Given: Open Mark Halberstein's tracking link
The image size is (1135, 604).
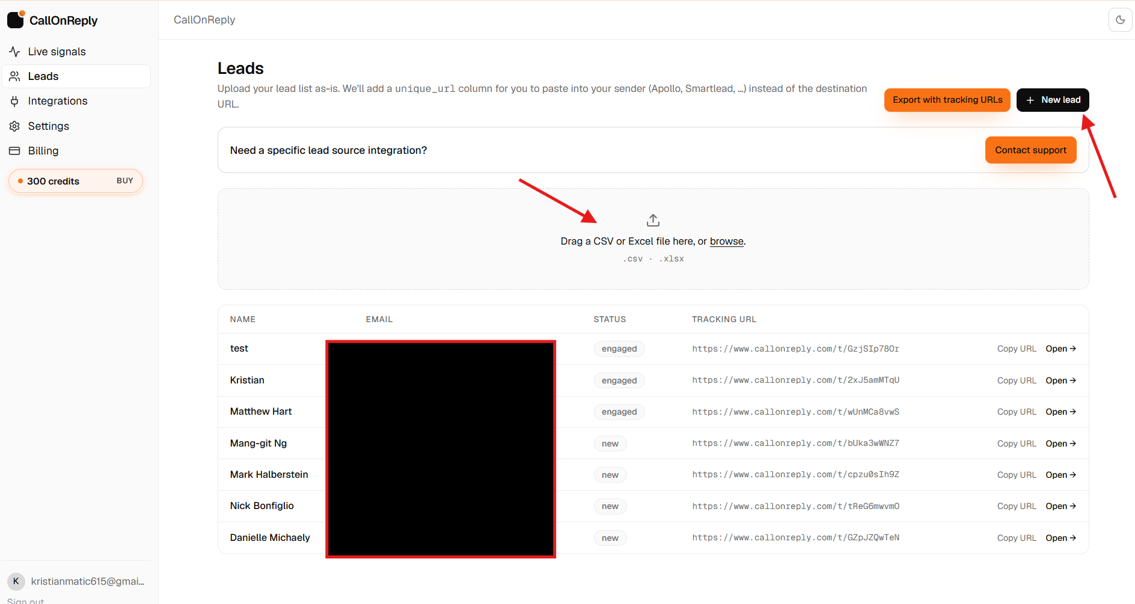Looking at the screenshot, I should tap(1060, 475).
